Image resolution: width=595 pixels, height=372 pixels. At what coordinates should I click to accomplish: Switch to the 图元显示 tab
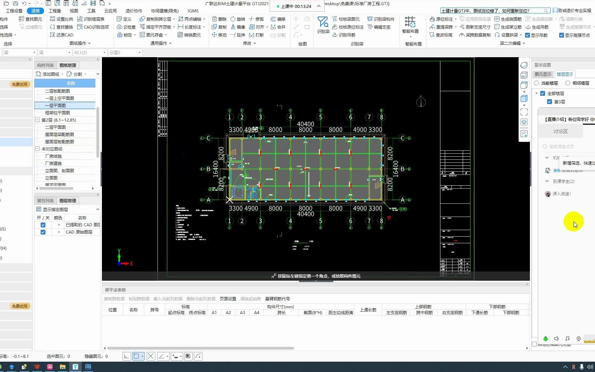543,74
